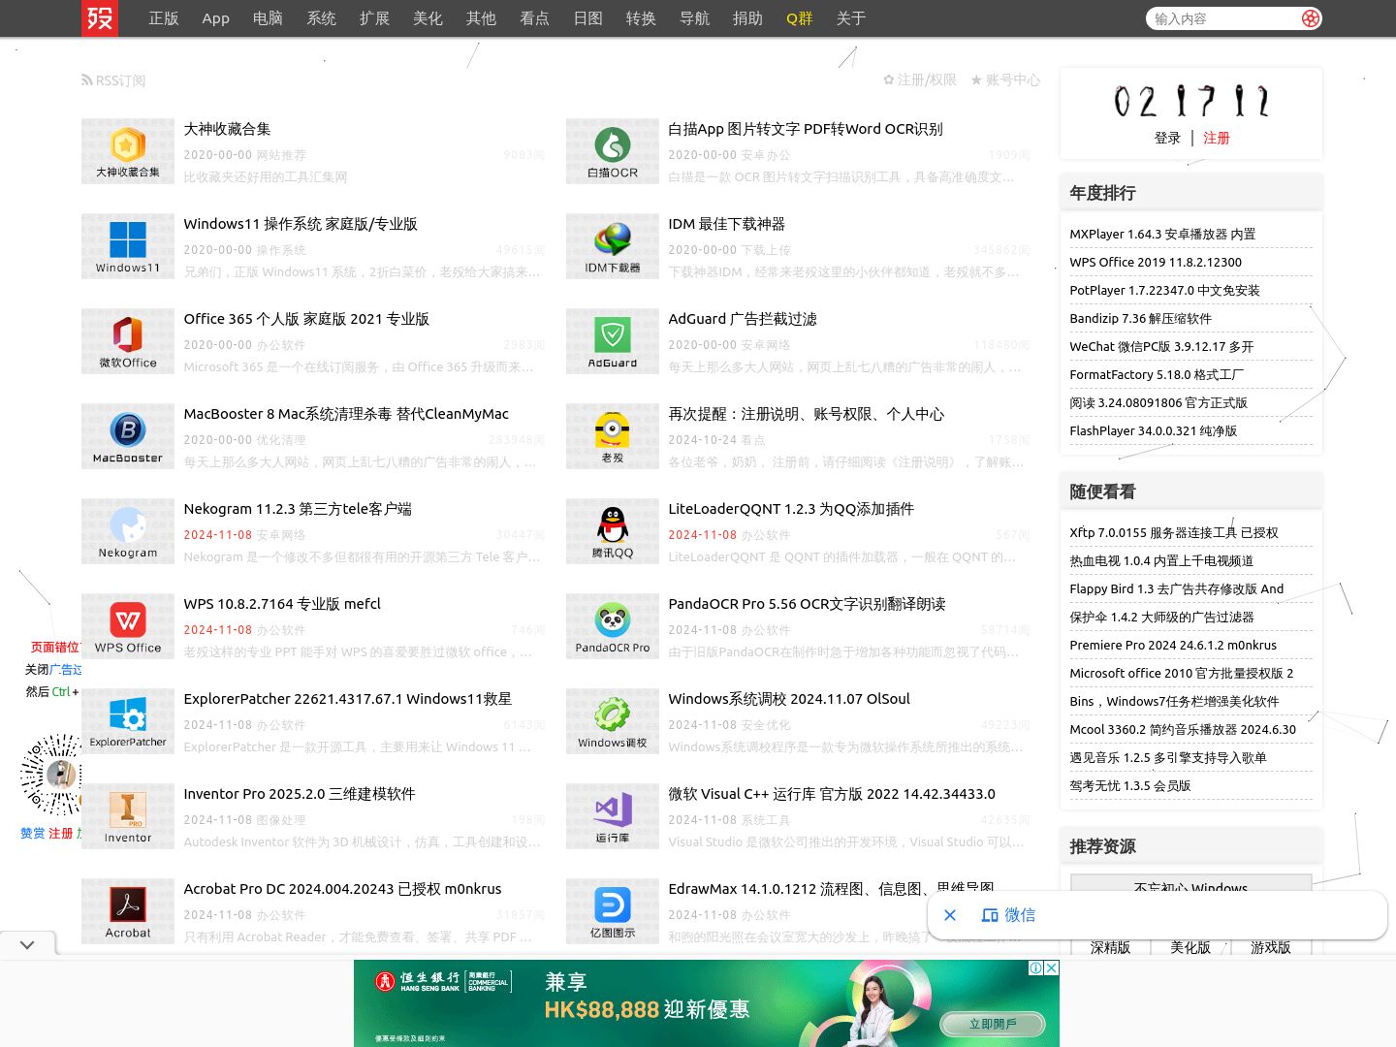Screen dimensions: 1396x1047
Task: Open the AdGuard thumbnail icon
Action: (613, 341)
